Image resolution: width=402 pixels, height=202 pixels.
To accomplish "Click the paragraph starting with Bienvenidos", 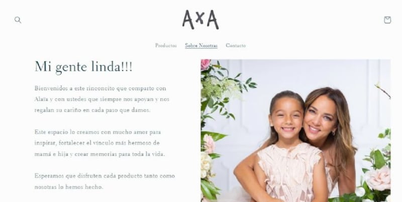I will (x=102, y=99).
